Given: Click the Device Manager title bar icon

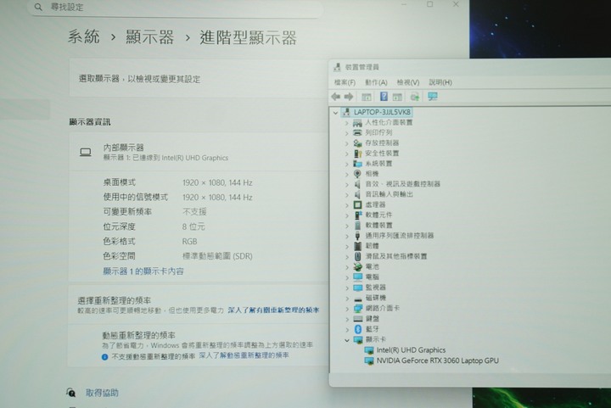Looking at the screenshot, I should coord(337,67).
